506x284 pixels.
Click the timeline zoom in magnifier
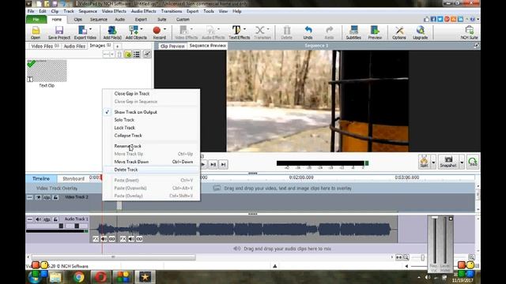pyautogui.click(x=471, y=257)
